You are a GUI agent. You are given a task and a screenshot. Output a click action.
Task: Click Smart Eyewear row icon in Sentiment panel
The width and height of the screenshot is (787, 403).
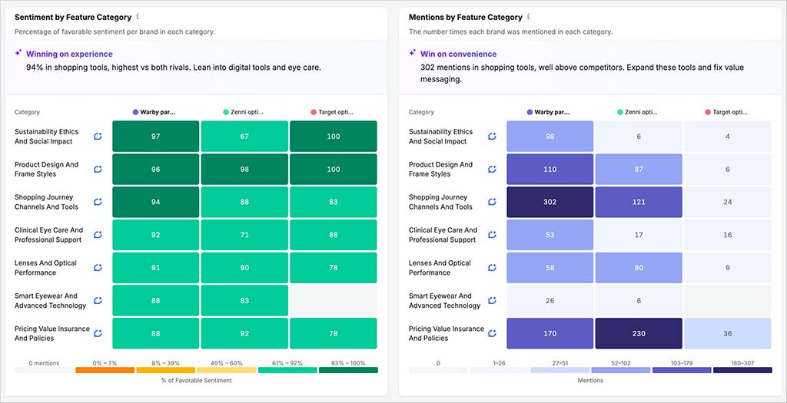click(x=98, y=300)
